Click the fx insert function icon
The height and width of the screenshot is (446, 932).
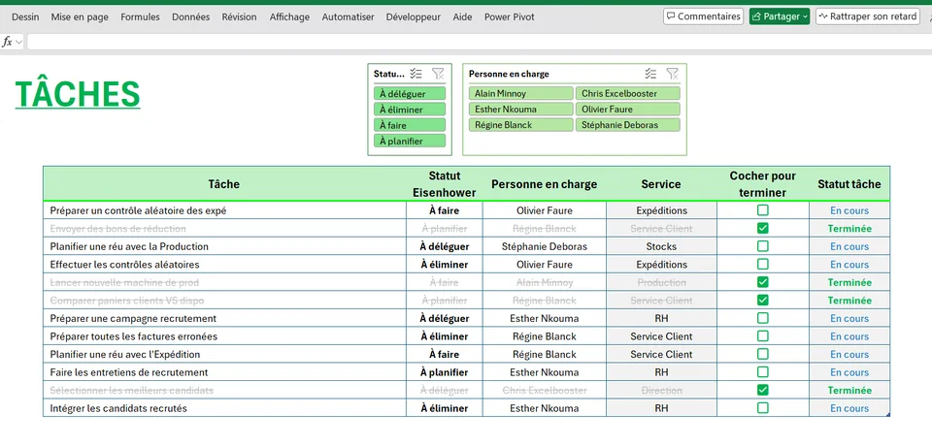click(x=7, y=42)
